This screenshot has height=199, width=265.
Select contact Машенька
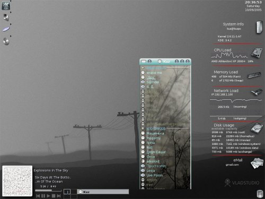tap(155, 133)
